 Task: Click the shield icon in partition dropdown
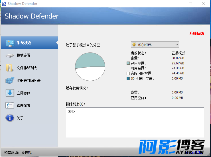click(x=134, y=44)
